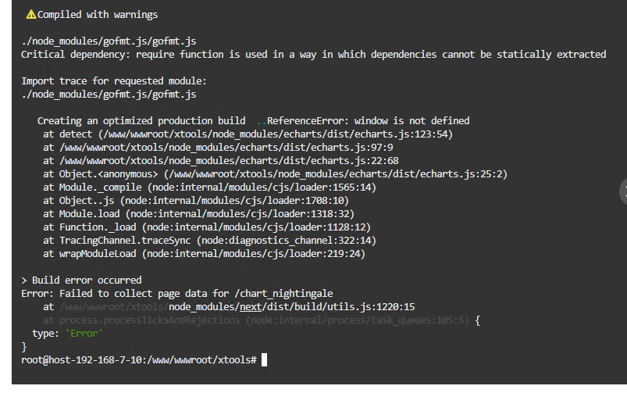
Task: Click the "Compiled with warnings" text
Action: [x=98, y=15]
